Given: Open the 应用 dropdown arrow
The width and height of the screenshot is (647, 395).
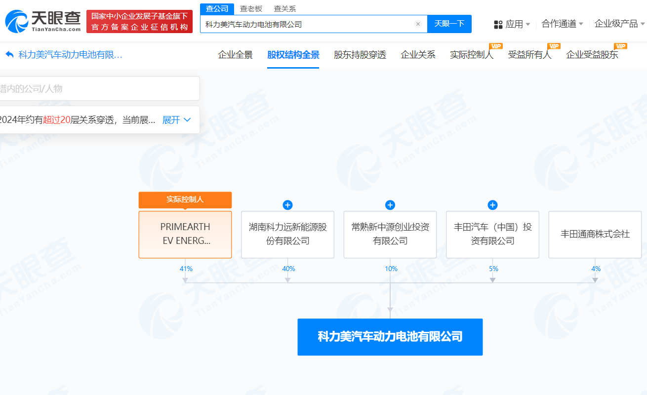Looking at the screenshot, I should (528, 24).
